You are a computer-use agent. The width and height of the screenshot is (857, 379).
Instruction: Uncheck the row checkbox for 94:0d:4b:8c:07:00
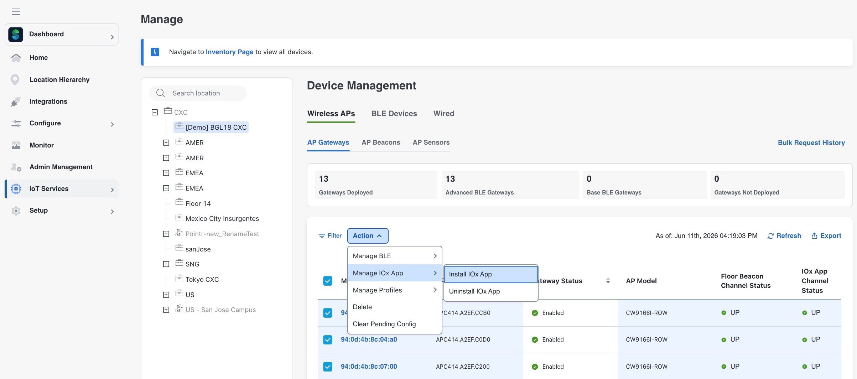click(328, 367)
